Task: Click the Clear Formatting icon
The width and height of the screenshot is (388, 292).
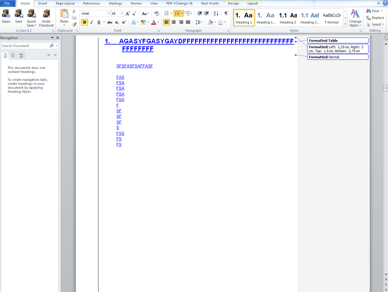Action: [157, 13]
